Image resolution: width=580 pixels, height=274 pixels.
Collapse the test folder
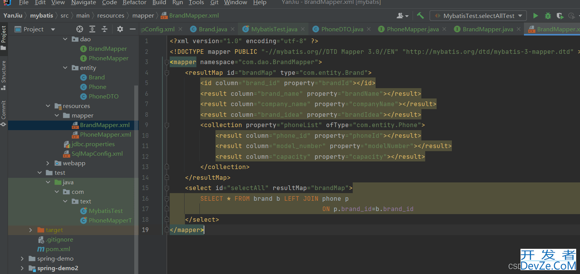pos(40,172)
